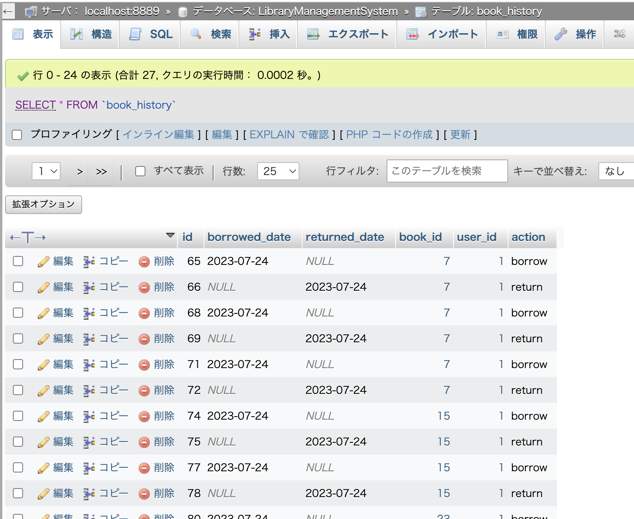Open the 権限 (privileges) icon
The height and width of the screenshot is (519, 634).
pos(501,34)
